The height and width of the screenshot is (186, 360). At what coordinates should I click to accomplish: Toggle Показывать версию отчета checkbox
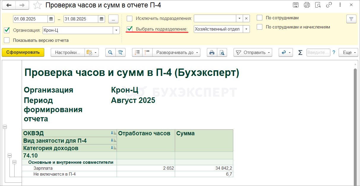pos(7,40)
